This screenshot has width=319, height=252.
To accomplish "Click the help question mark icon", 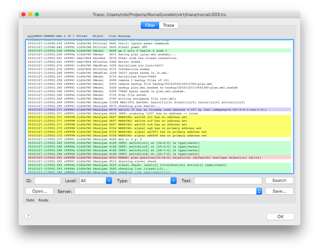I will click(x=28, y=216).
